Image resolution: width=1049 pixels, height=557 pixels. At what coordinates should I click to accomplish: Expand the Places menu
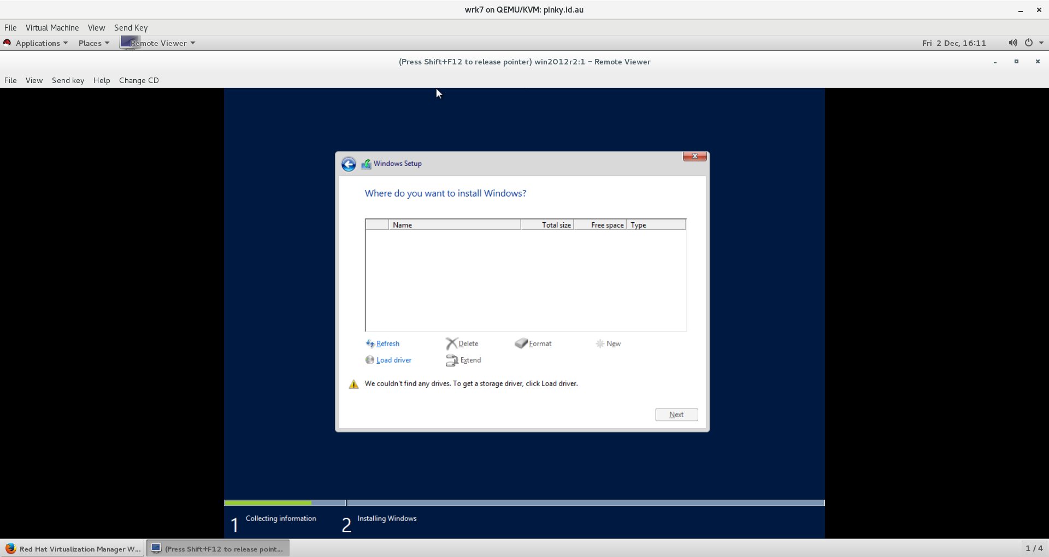click(93, 43)
